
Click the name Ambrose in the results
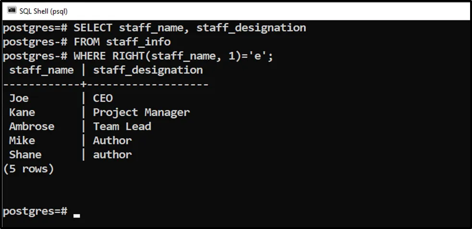32,126
